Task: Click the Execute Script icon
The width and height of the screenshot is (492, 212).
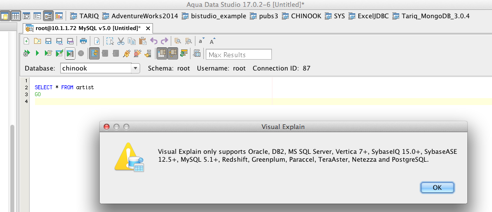Action: 48,53
